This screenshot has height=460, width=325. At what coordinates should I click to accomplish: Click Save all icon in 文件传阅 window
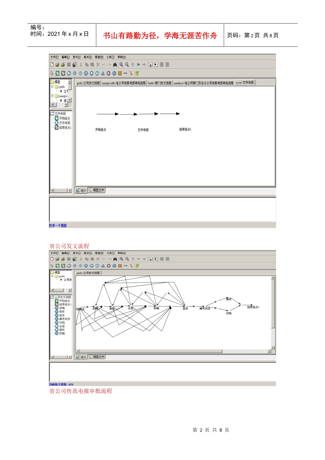74,64
